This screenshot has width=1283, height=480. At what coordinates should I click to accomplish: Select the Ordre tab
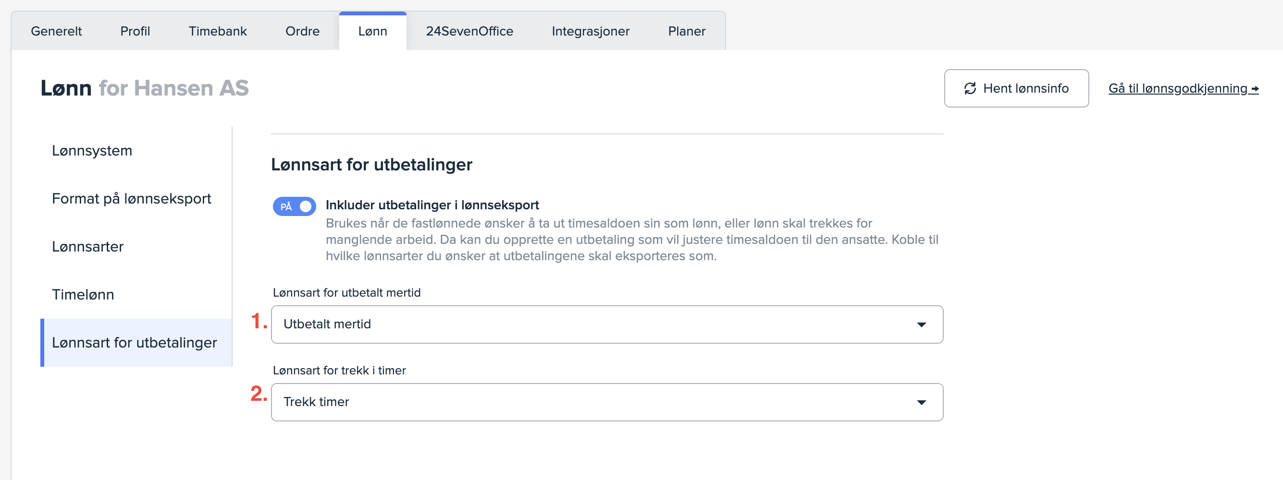pyautogui.click(x=302, y=31)
